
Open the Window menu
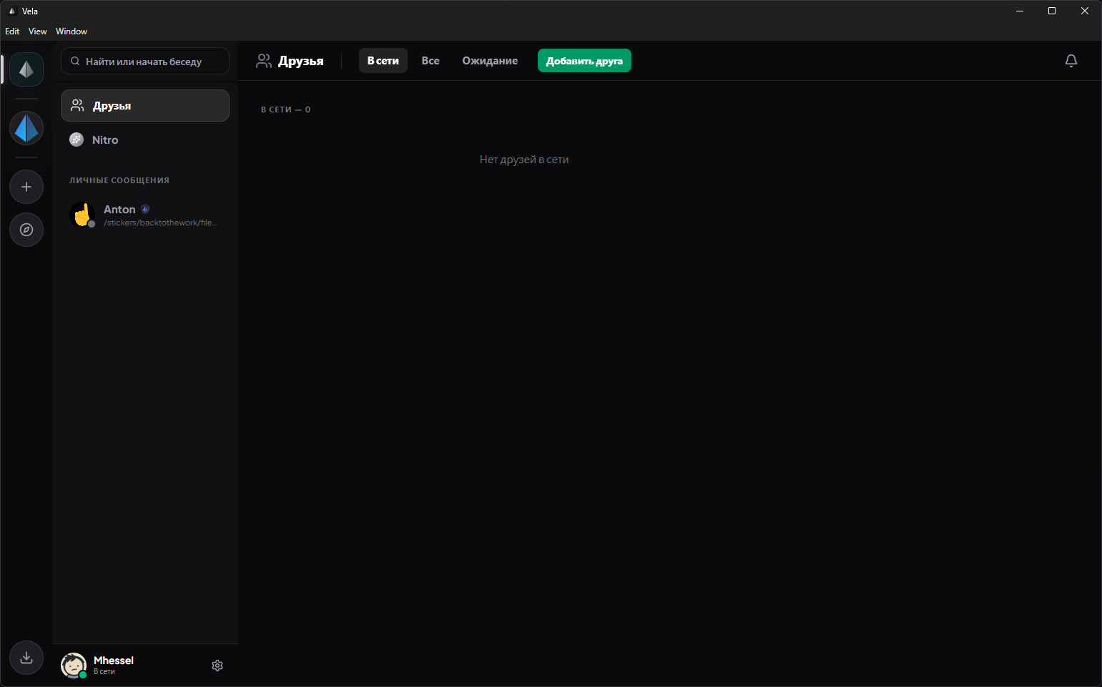tap(72, 31)
